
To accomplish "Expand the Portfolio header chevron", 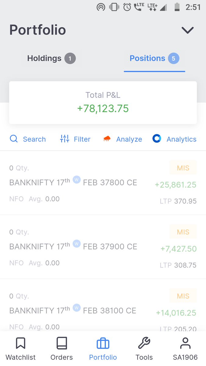I will click(x=188, y=30).
